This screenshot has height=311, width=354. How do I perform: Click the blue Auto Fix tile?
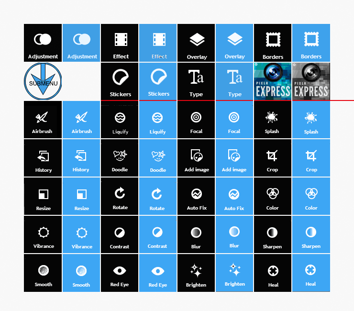click(234, 196)
